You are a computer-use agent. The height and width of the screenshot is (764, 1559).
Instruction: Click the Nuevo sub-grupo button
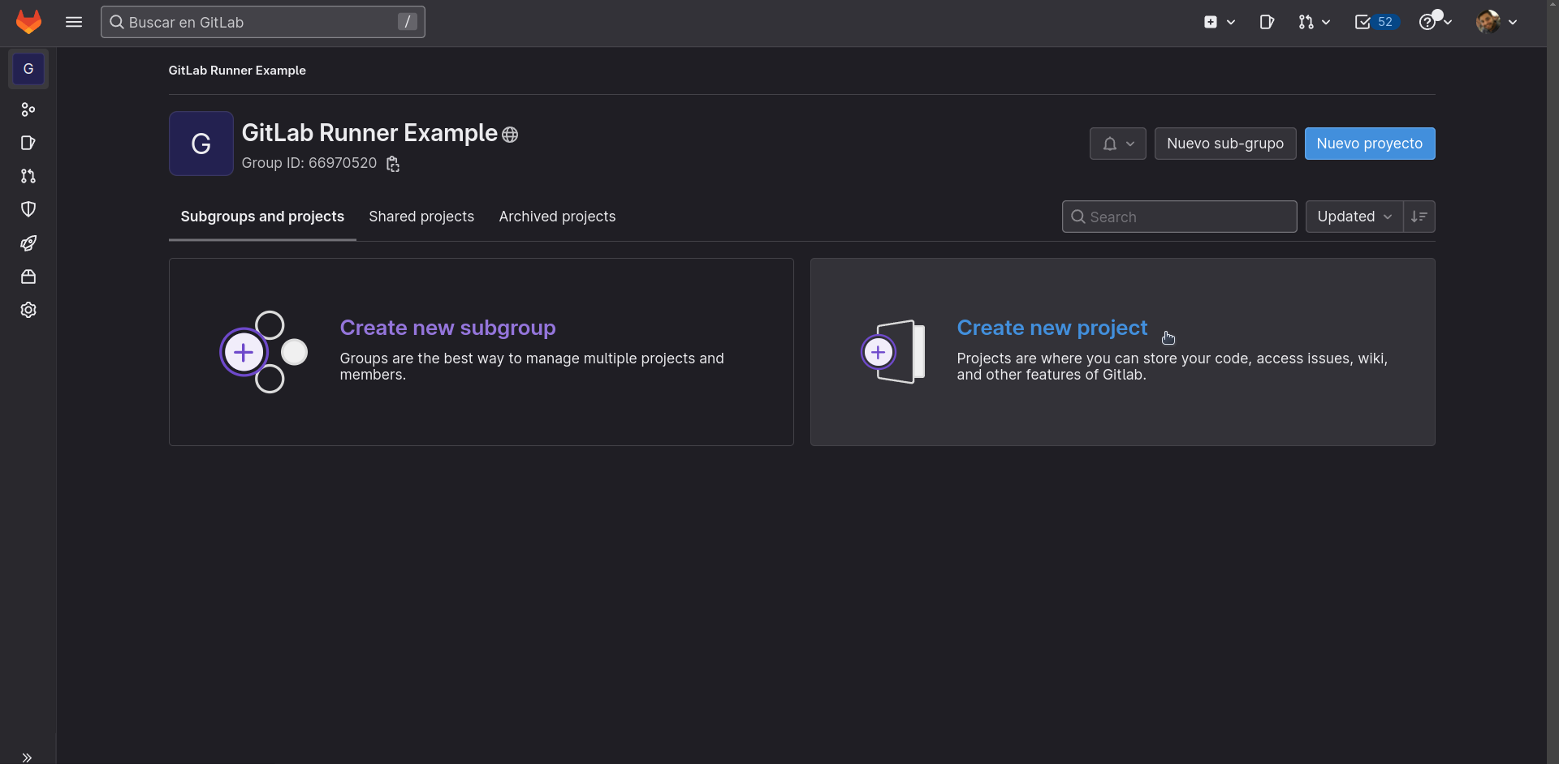pyautogui.click(x=1225, y=144)
